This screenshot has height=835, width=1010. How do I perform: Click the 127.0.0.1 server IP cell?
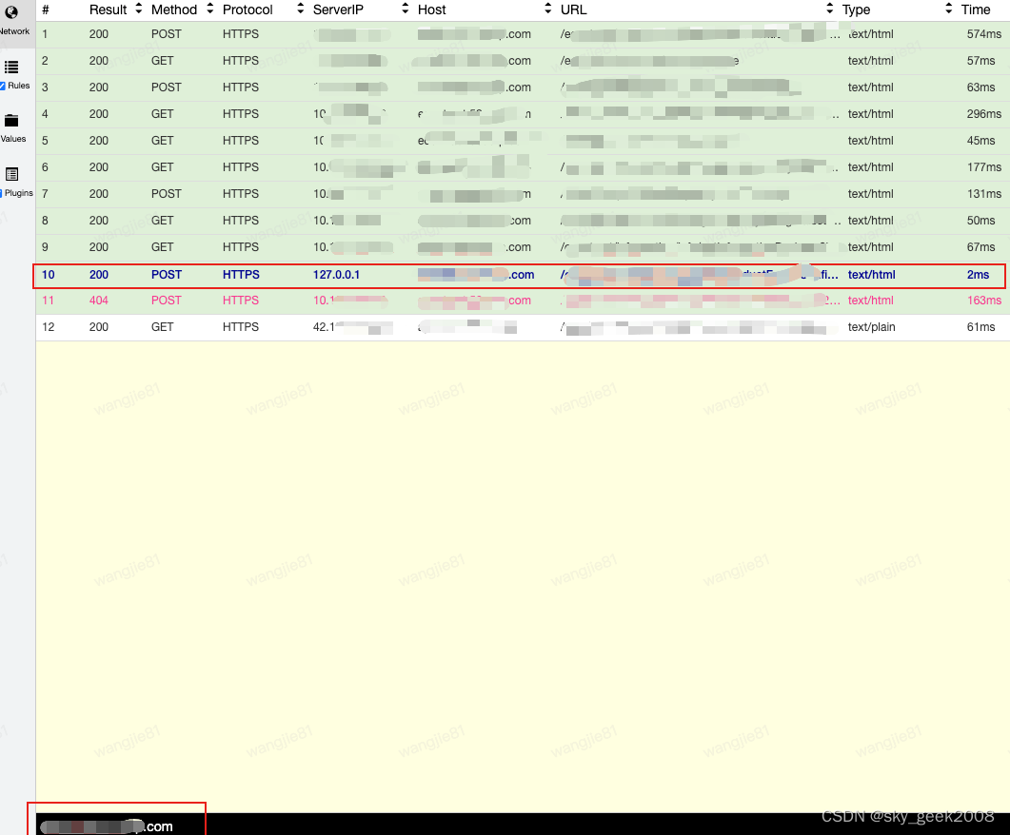336,275
